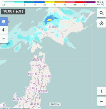Center map on current location
Screen dimensions: 106x109
pyautogui.click(x=101, y=23)
